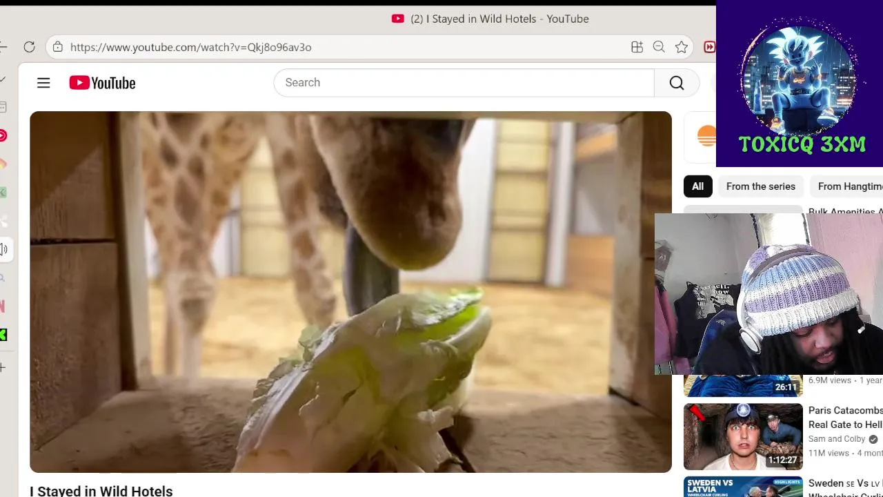Click the giraffe video player

[x=350, y=292]
